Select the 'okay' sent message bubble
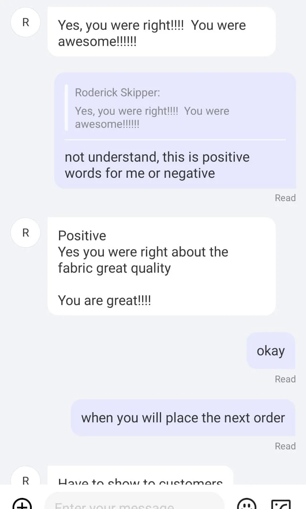The height and width of the screenshot is (509, 306). click(271, 351)
